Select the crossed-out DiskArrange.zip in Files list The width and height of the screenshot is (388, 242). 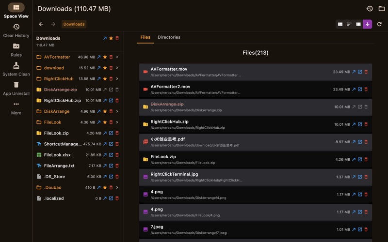click(x=256, y=107)
